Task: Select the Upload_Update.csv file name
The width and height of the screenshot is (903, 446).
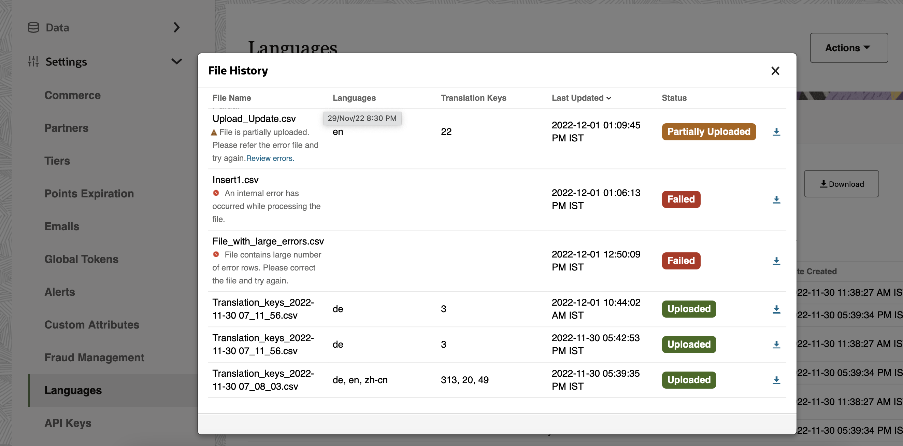Action: 254,119
